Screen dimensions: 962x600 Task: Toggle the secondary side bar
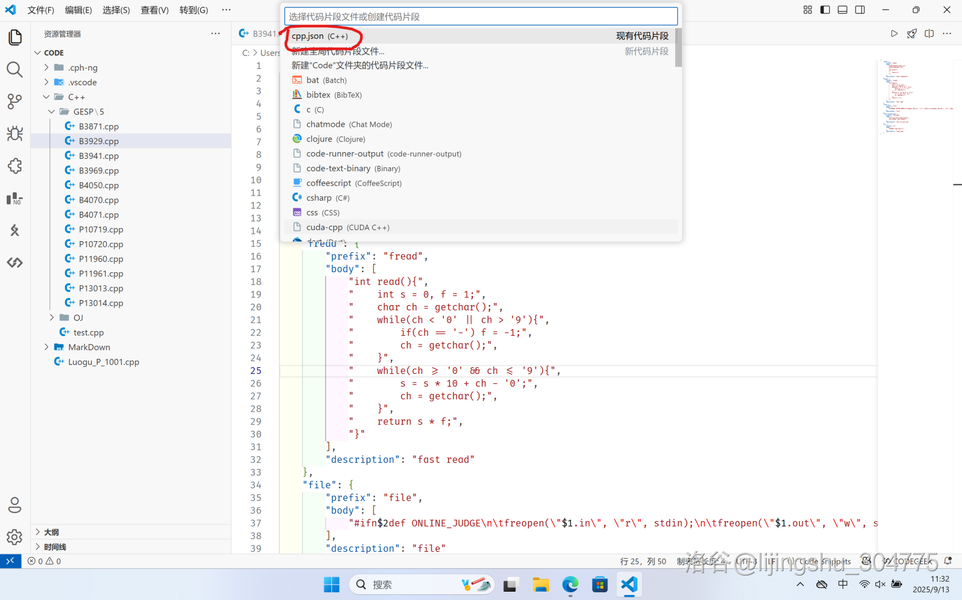[x=860, y=10]
